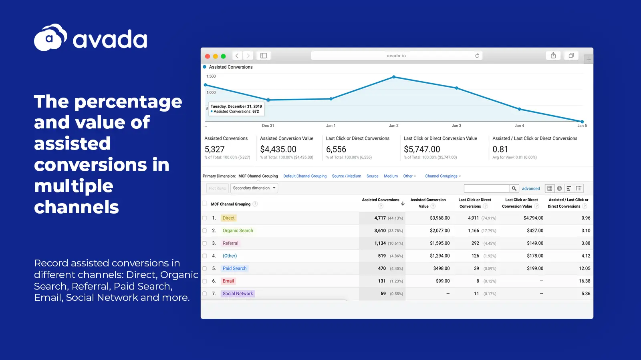Select Source primary dimension
This screenshot has height=360, width=641.
(373, 176)
